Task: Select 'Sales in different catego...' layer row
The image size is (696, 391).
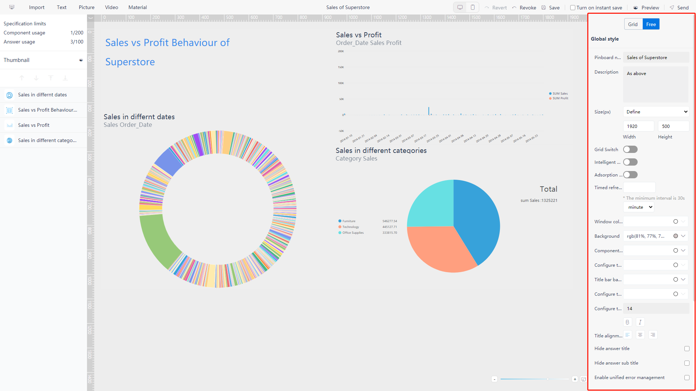Action: 43,141
